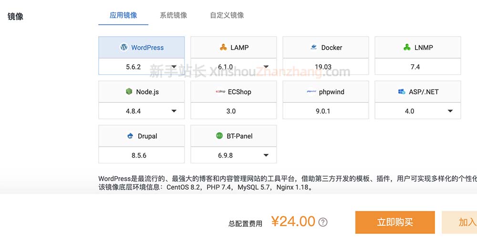Expand WordPress version 5.6.2 dropdown
The image size is (477, 240).
pos(174,67)
